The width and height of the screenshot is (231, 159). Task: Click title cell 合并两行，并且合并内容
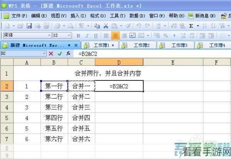click(x=108, y=73)
